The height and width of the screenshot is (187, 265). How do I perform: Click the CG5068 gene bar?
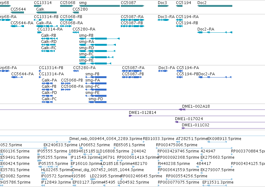point(67,6)
